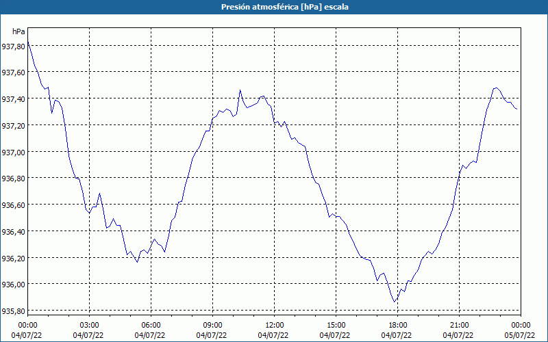Select the 03:00 x-axis time label
This screenshot has height=342, width=548.
(89, 326)
